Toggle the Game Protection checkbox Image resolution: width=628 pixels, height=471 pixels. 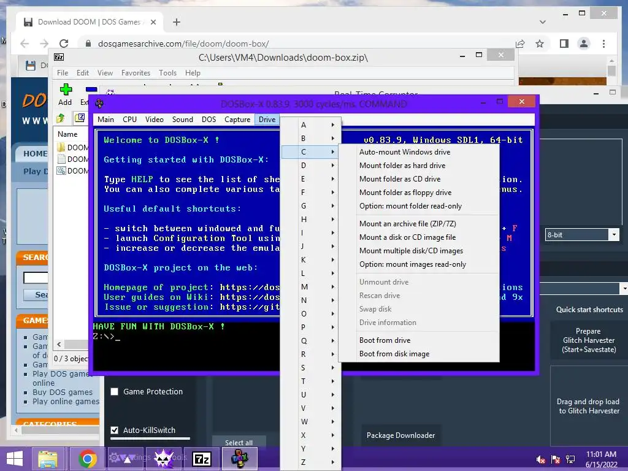(115, 391)
